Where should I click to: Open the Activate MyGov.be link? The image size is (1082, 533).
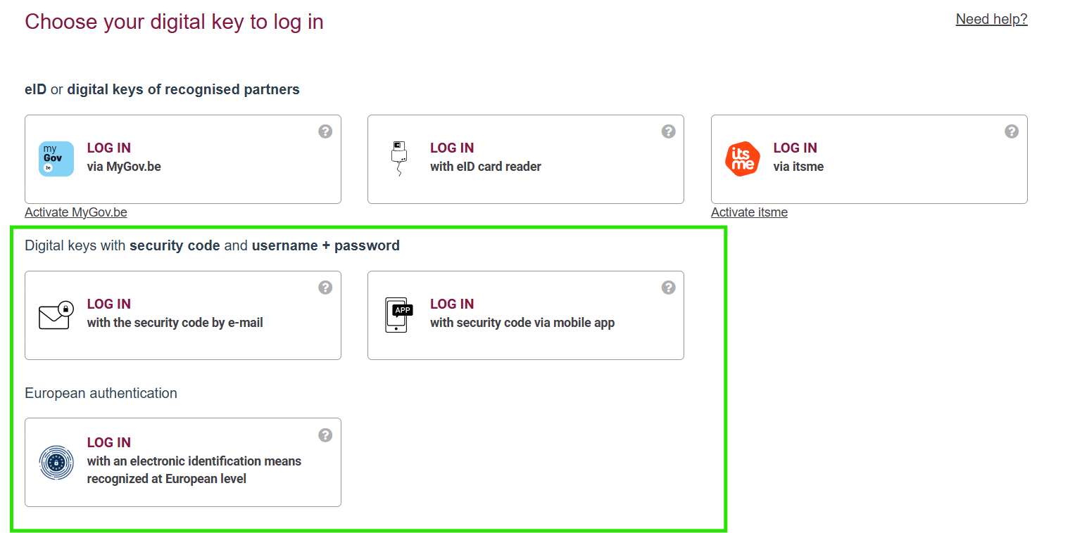(76, 212)
